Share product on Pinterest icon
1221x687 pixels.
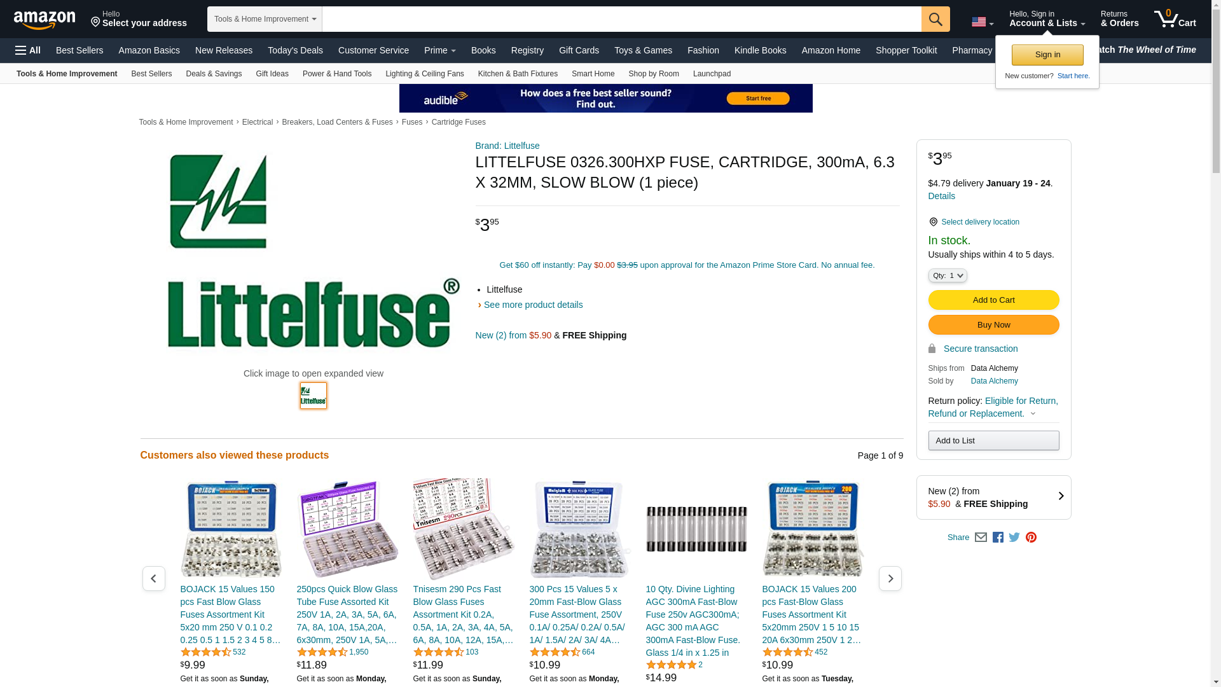click(1031, 538)
